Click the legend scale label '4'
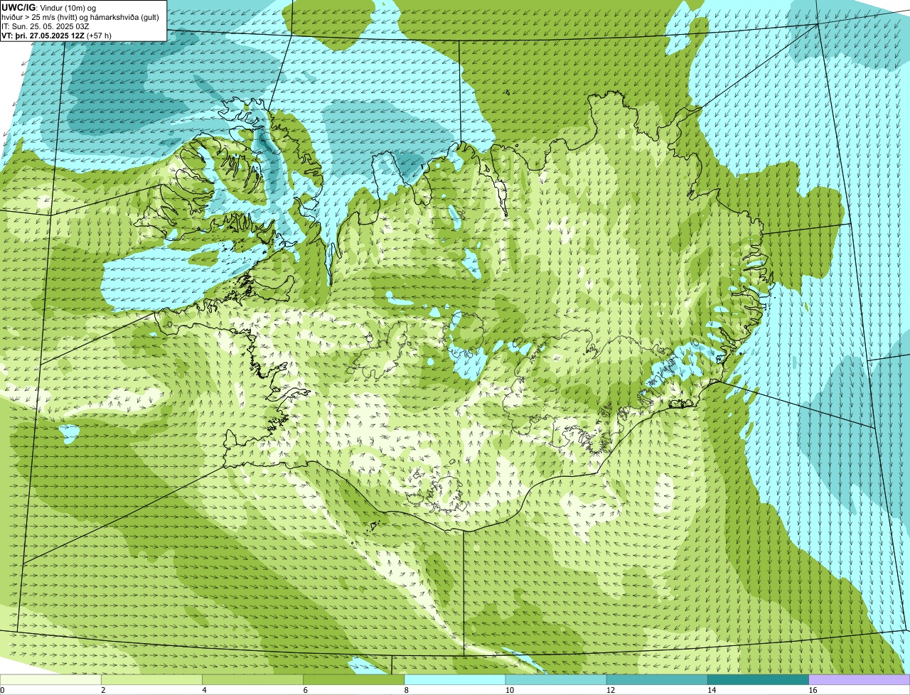Screen dimensions: 910x695 point(204,690)
